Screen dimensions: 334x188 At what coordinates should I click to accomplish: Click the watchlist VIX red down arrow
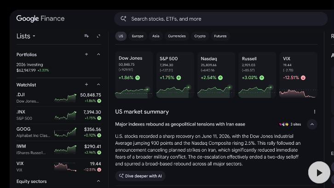[99, 170]
